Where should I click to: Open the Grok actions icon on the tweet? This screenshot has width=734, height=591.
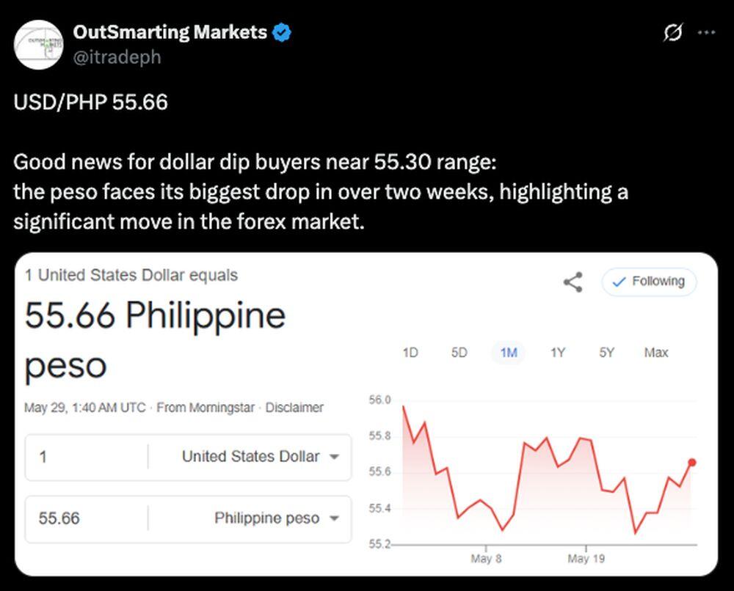tap(672, 32)
